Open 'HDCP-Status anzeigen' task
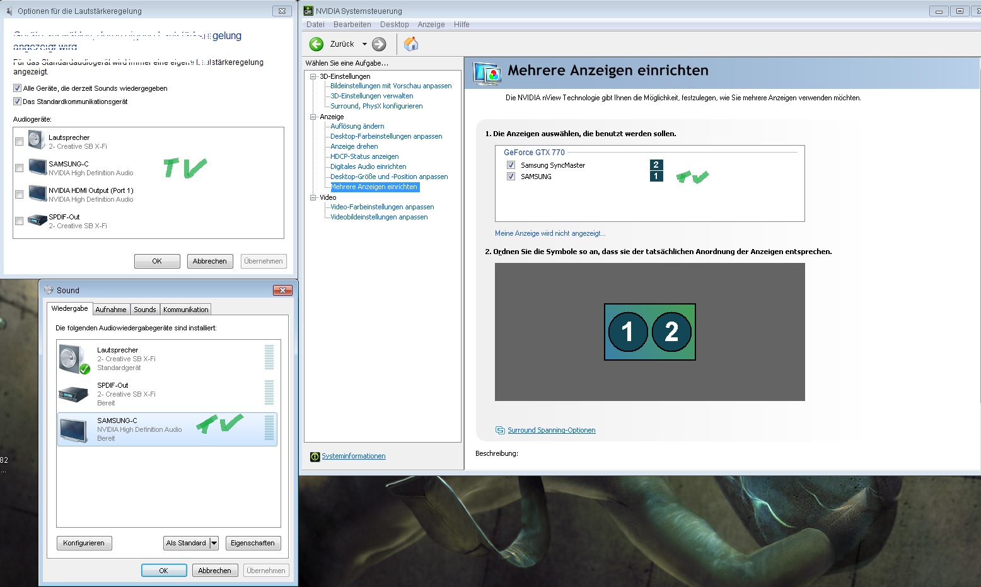This screenshot has width=981, height=587. coord(364,156)
